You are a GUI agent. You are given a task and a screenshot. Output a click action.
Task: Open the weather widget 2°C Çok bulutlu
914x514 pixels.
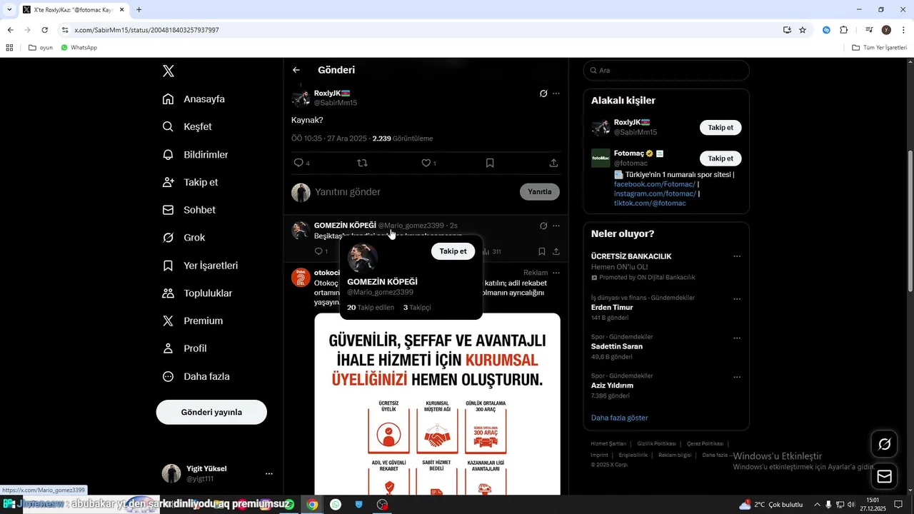(771, 505)
